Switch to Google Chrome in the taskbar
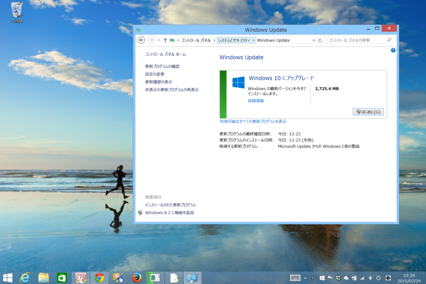 [99, 278]
